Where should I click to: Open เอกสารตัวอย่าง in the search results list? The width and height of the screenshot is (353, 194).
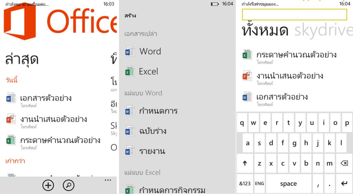click(x=275, y=99)
